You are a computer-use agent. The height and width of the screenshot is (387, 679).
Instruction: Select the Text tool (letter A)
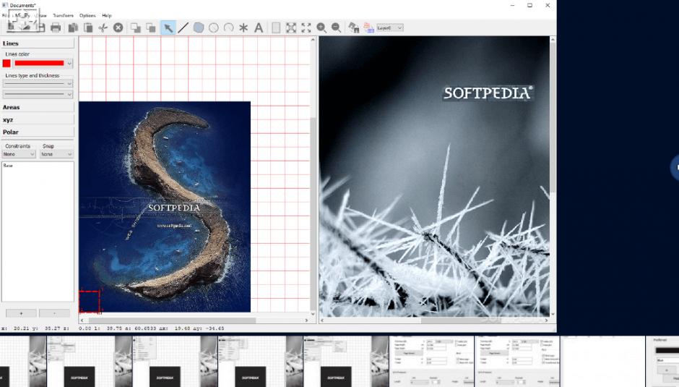click(259, 27)
